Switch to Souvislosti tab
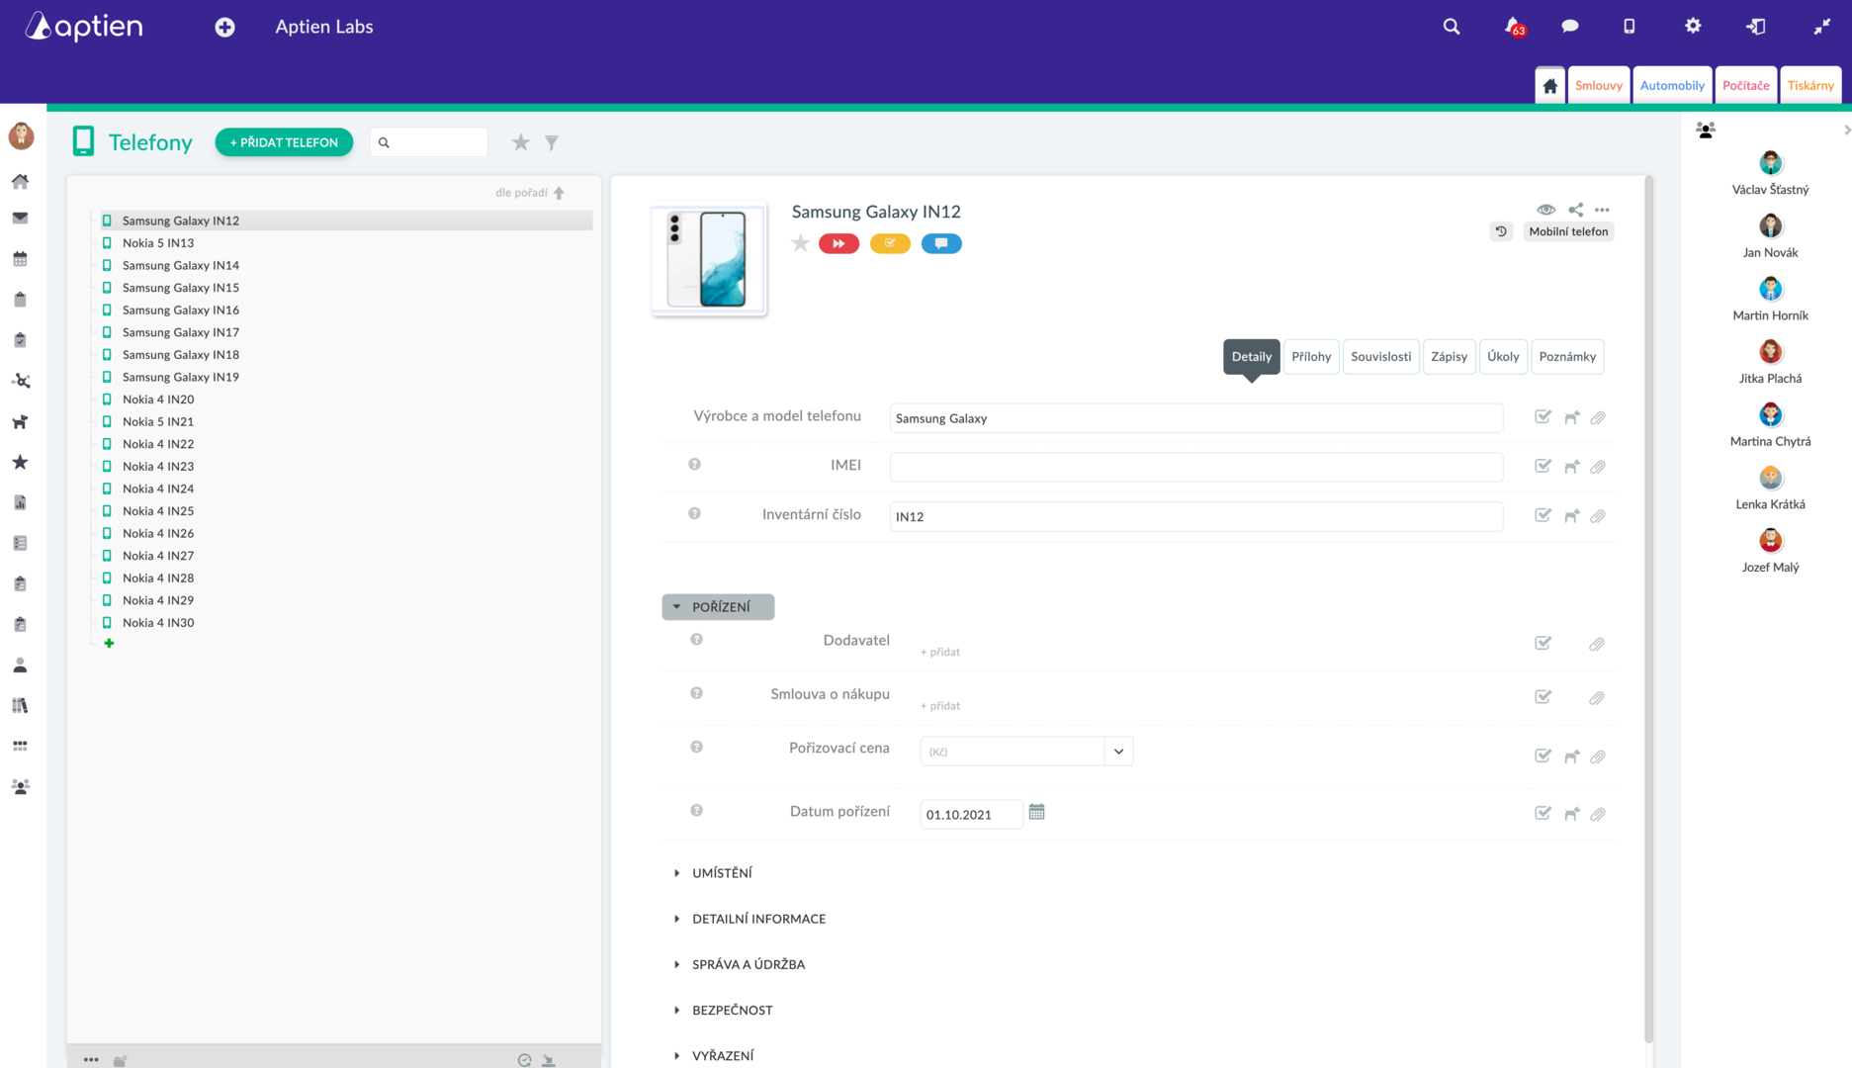This screenshot has height=1068, width=1852. [1380, 357]
